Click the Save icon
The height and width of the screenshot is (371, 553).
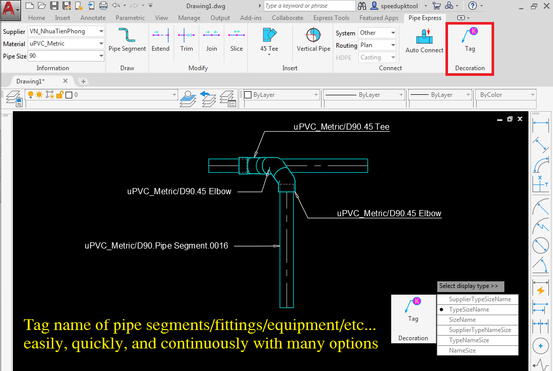[x=54, y=5]
